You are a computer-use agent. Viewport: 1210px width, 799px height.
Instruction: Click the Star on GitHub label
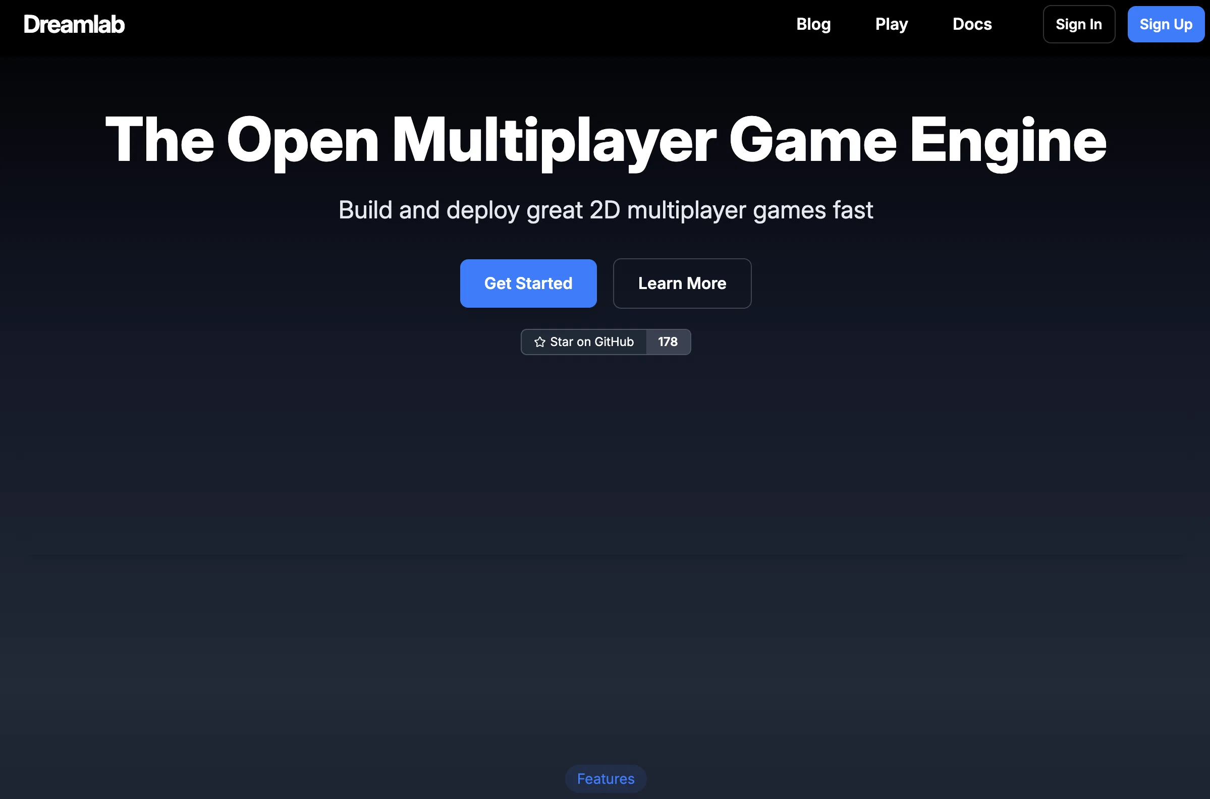click(592, 342)
